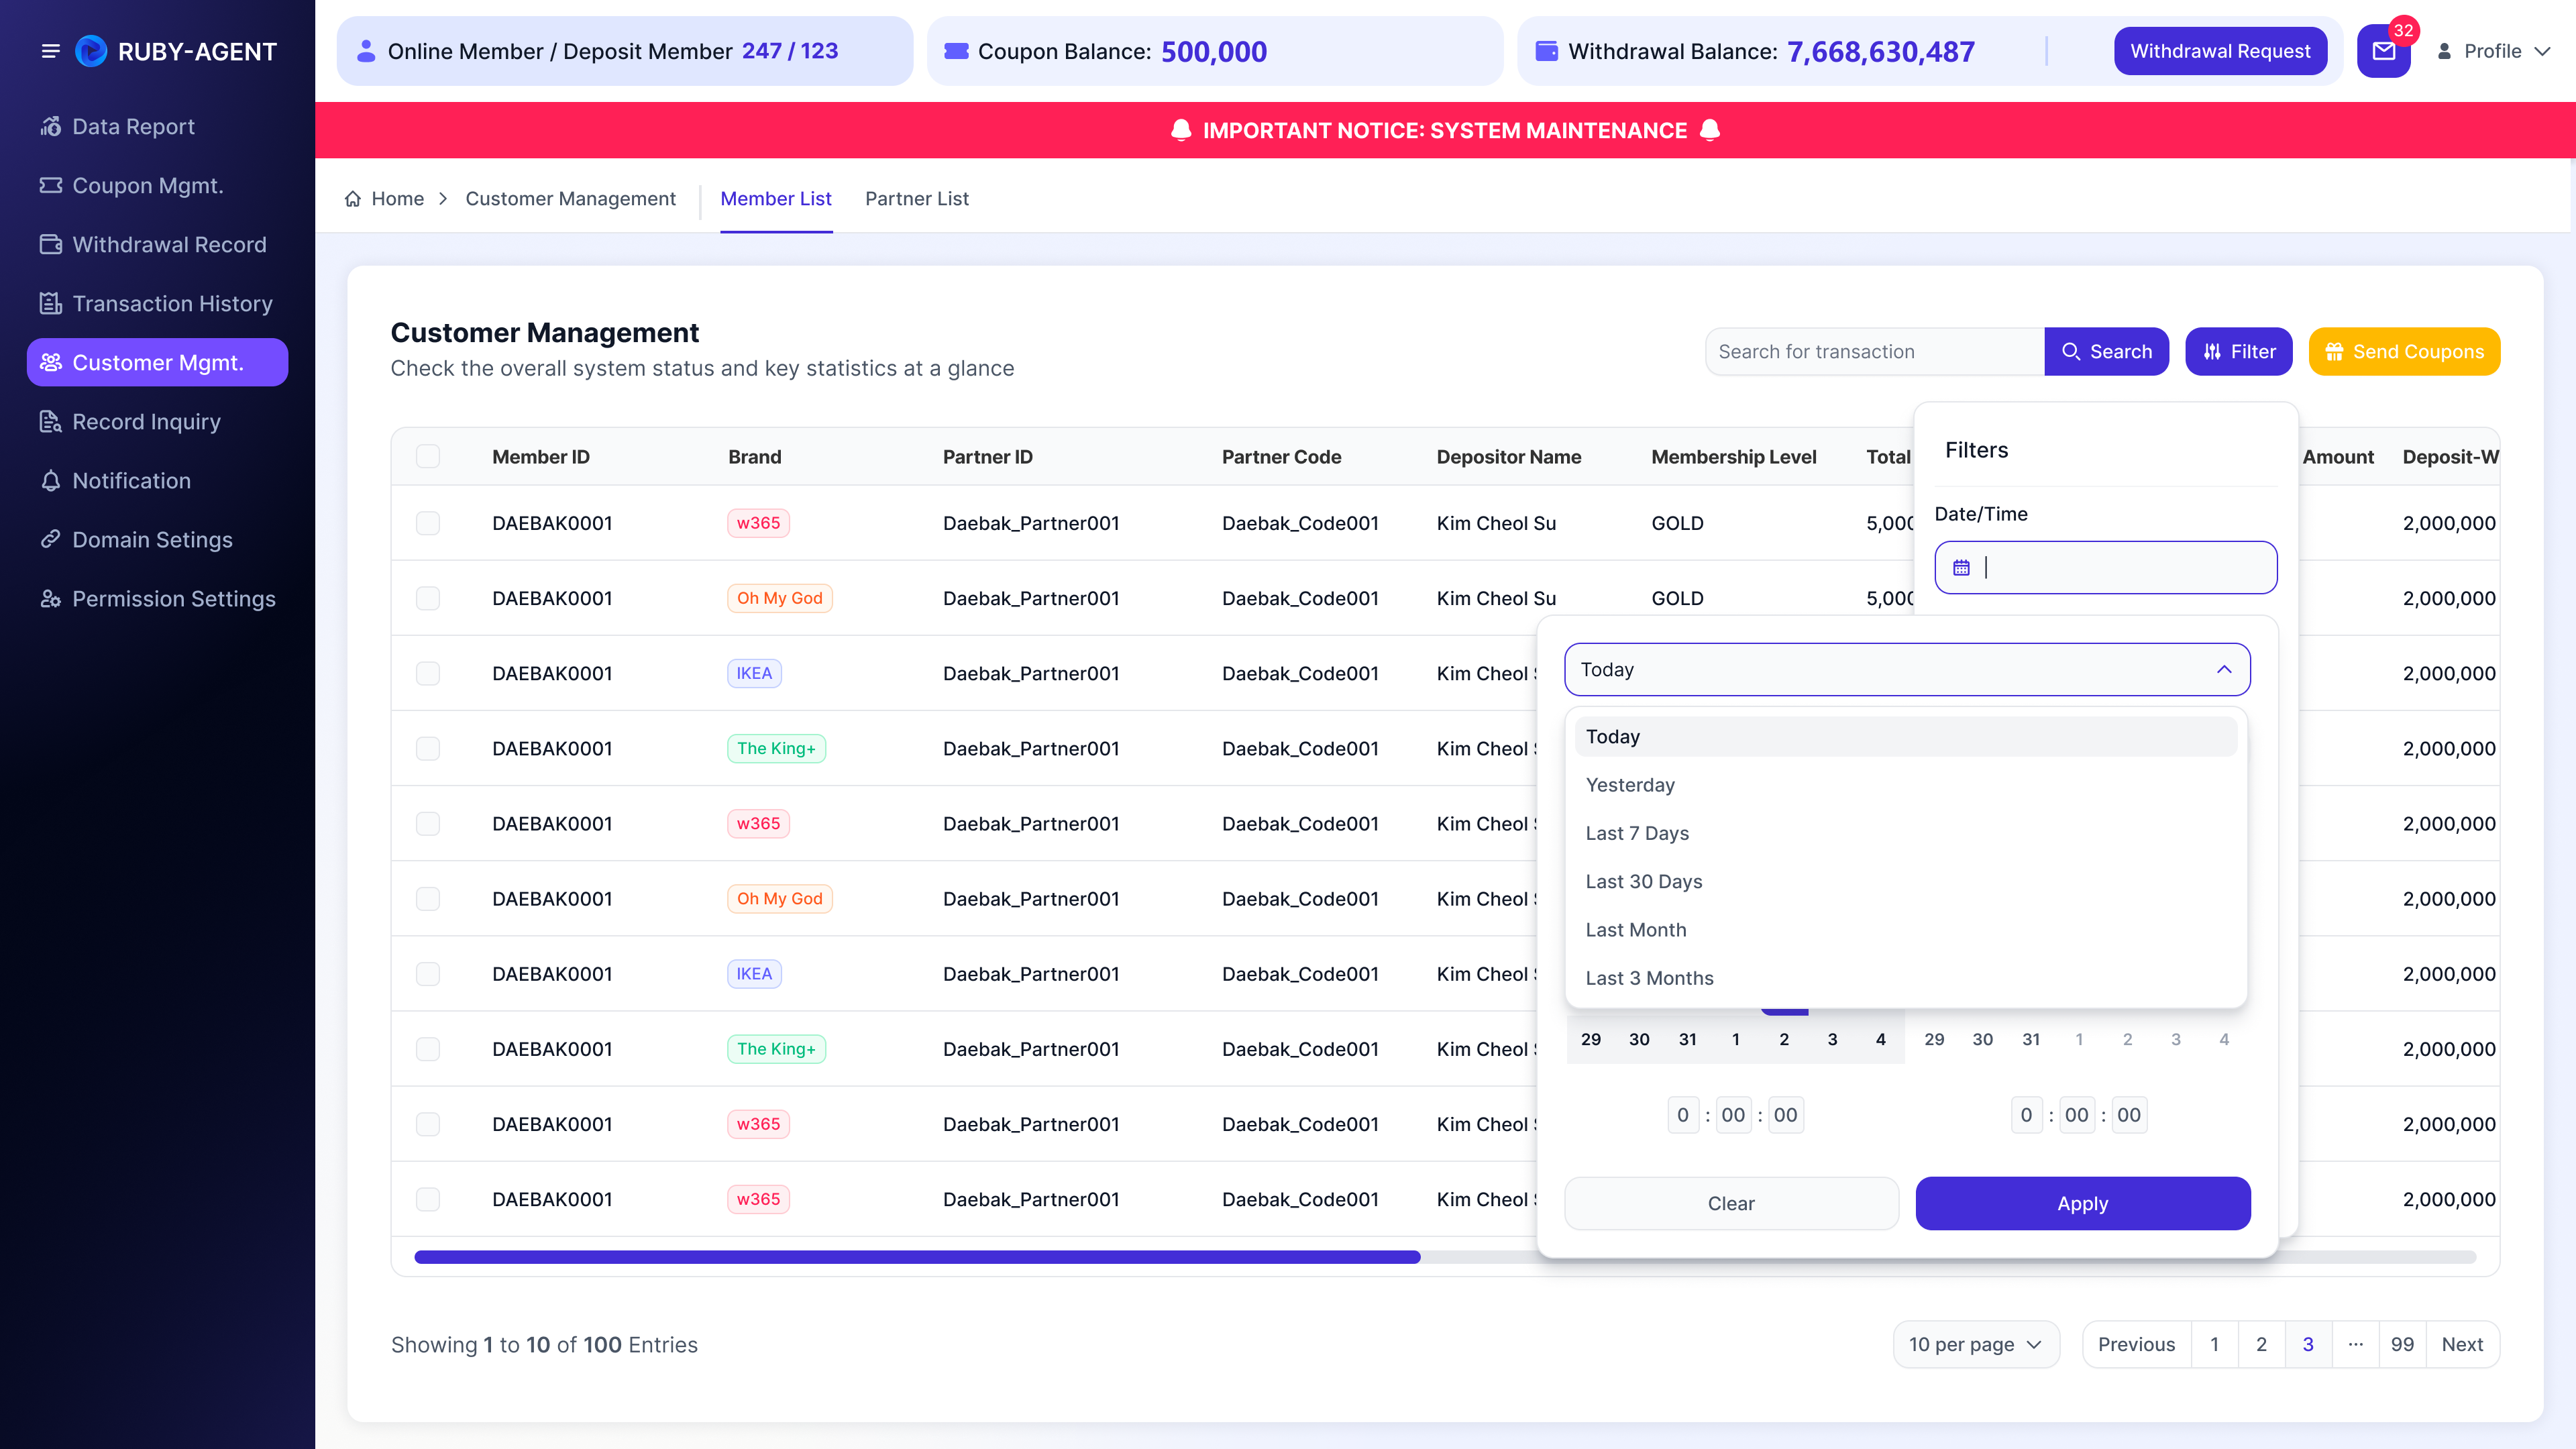Screen dimensions: 2576x1449
Task: Click the Domain Settings link icon
Action: tap(51, 539)
